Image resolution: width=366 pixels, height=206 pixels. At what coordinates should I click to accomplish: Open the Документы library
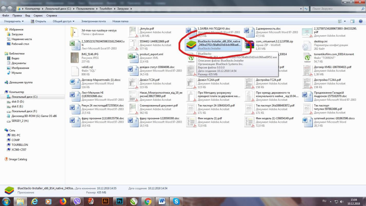[19, 63]
